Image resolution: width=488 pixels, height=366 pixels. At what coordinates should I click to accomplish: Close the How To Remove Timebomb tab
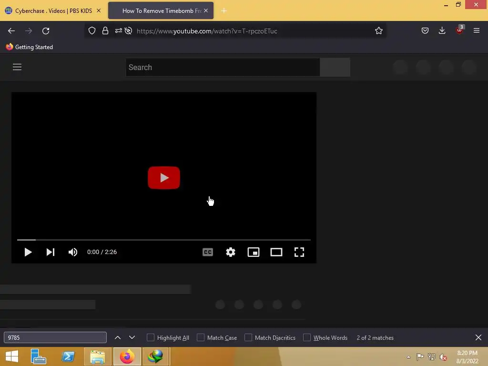[x=206, y=10]
